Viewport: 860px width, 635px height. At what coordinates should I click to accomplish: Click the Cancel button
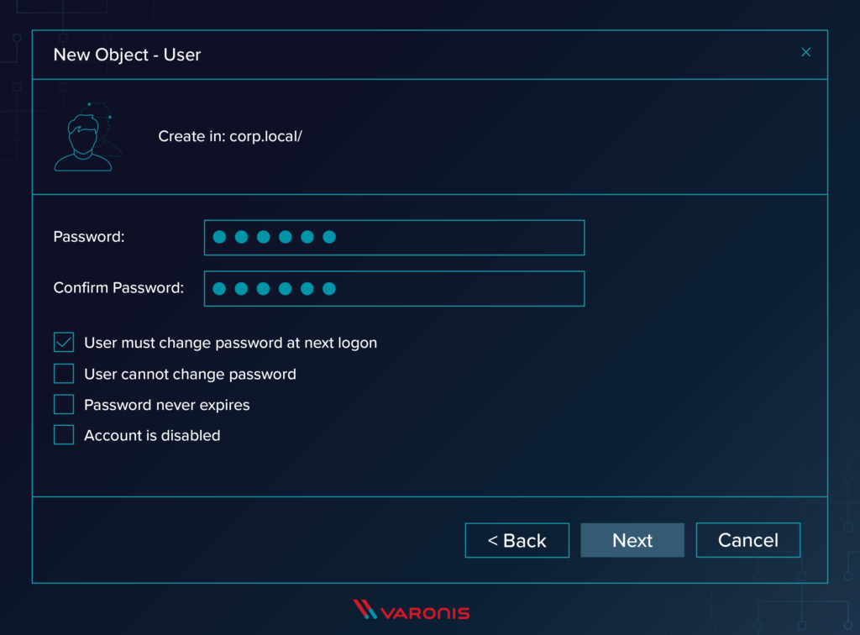pos(747,540)
